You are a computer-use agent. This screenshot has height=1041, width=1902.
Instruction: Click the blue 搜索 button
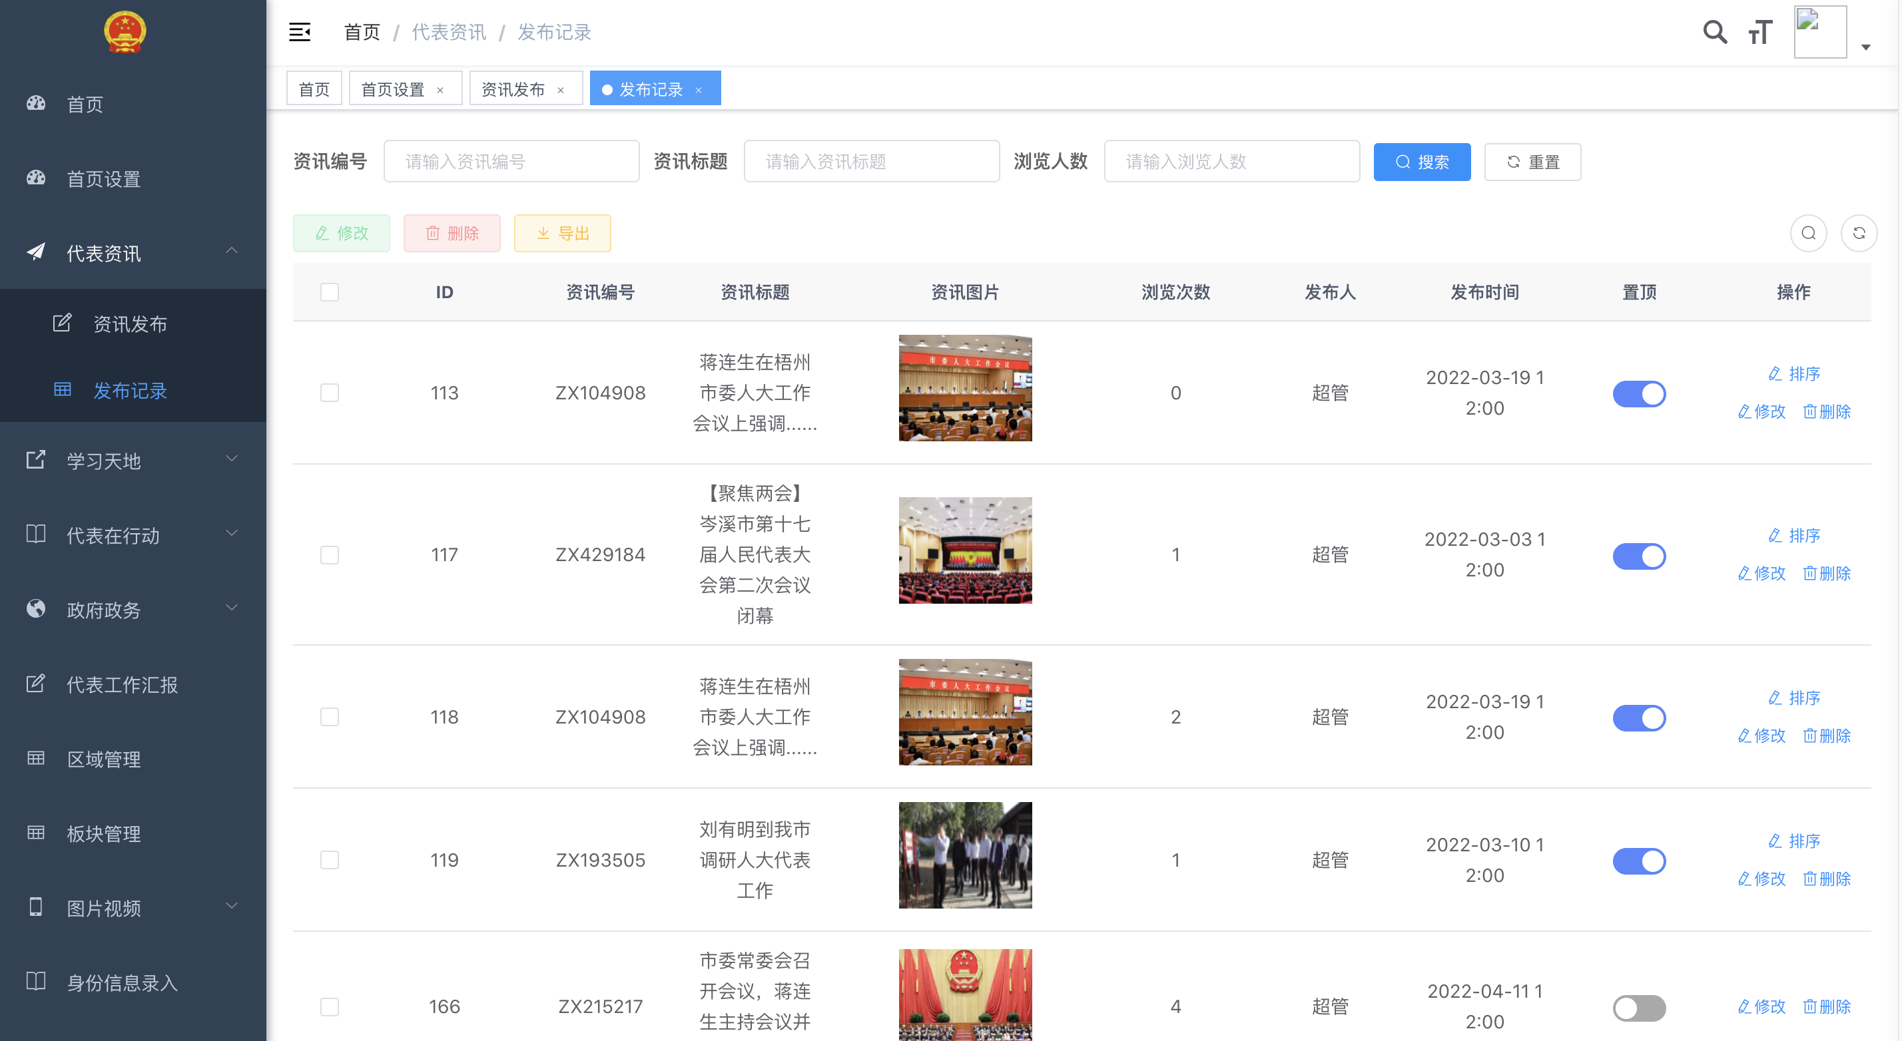point(1422,162)
